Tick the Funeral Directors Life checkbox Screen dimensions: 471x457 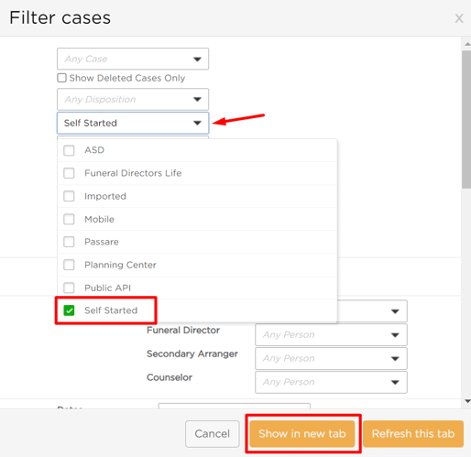coord(69,173)
